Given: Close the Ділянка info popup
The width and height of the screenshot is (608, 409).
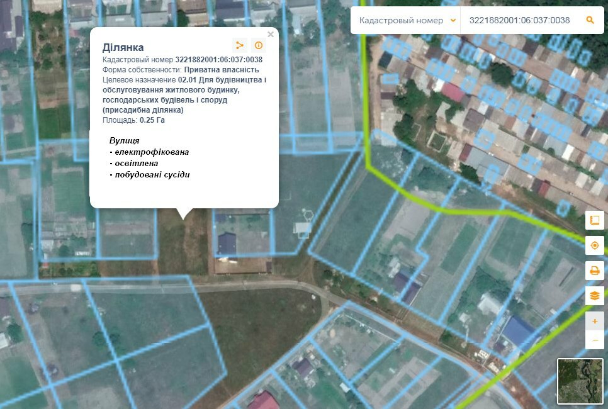Looking at the screenshot, I should tap(271, 34).
